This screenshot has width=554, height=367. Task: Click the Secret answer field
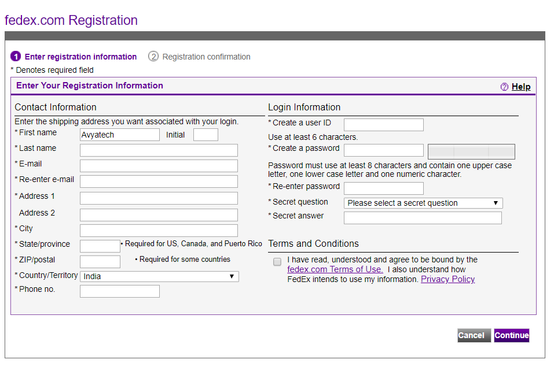pos(423,218)
